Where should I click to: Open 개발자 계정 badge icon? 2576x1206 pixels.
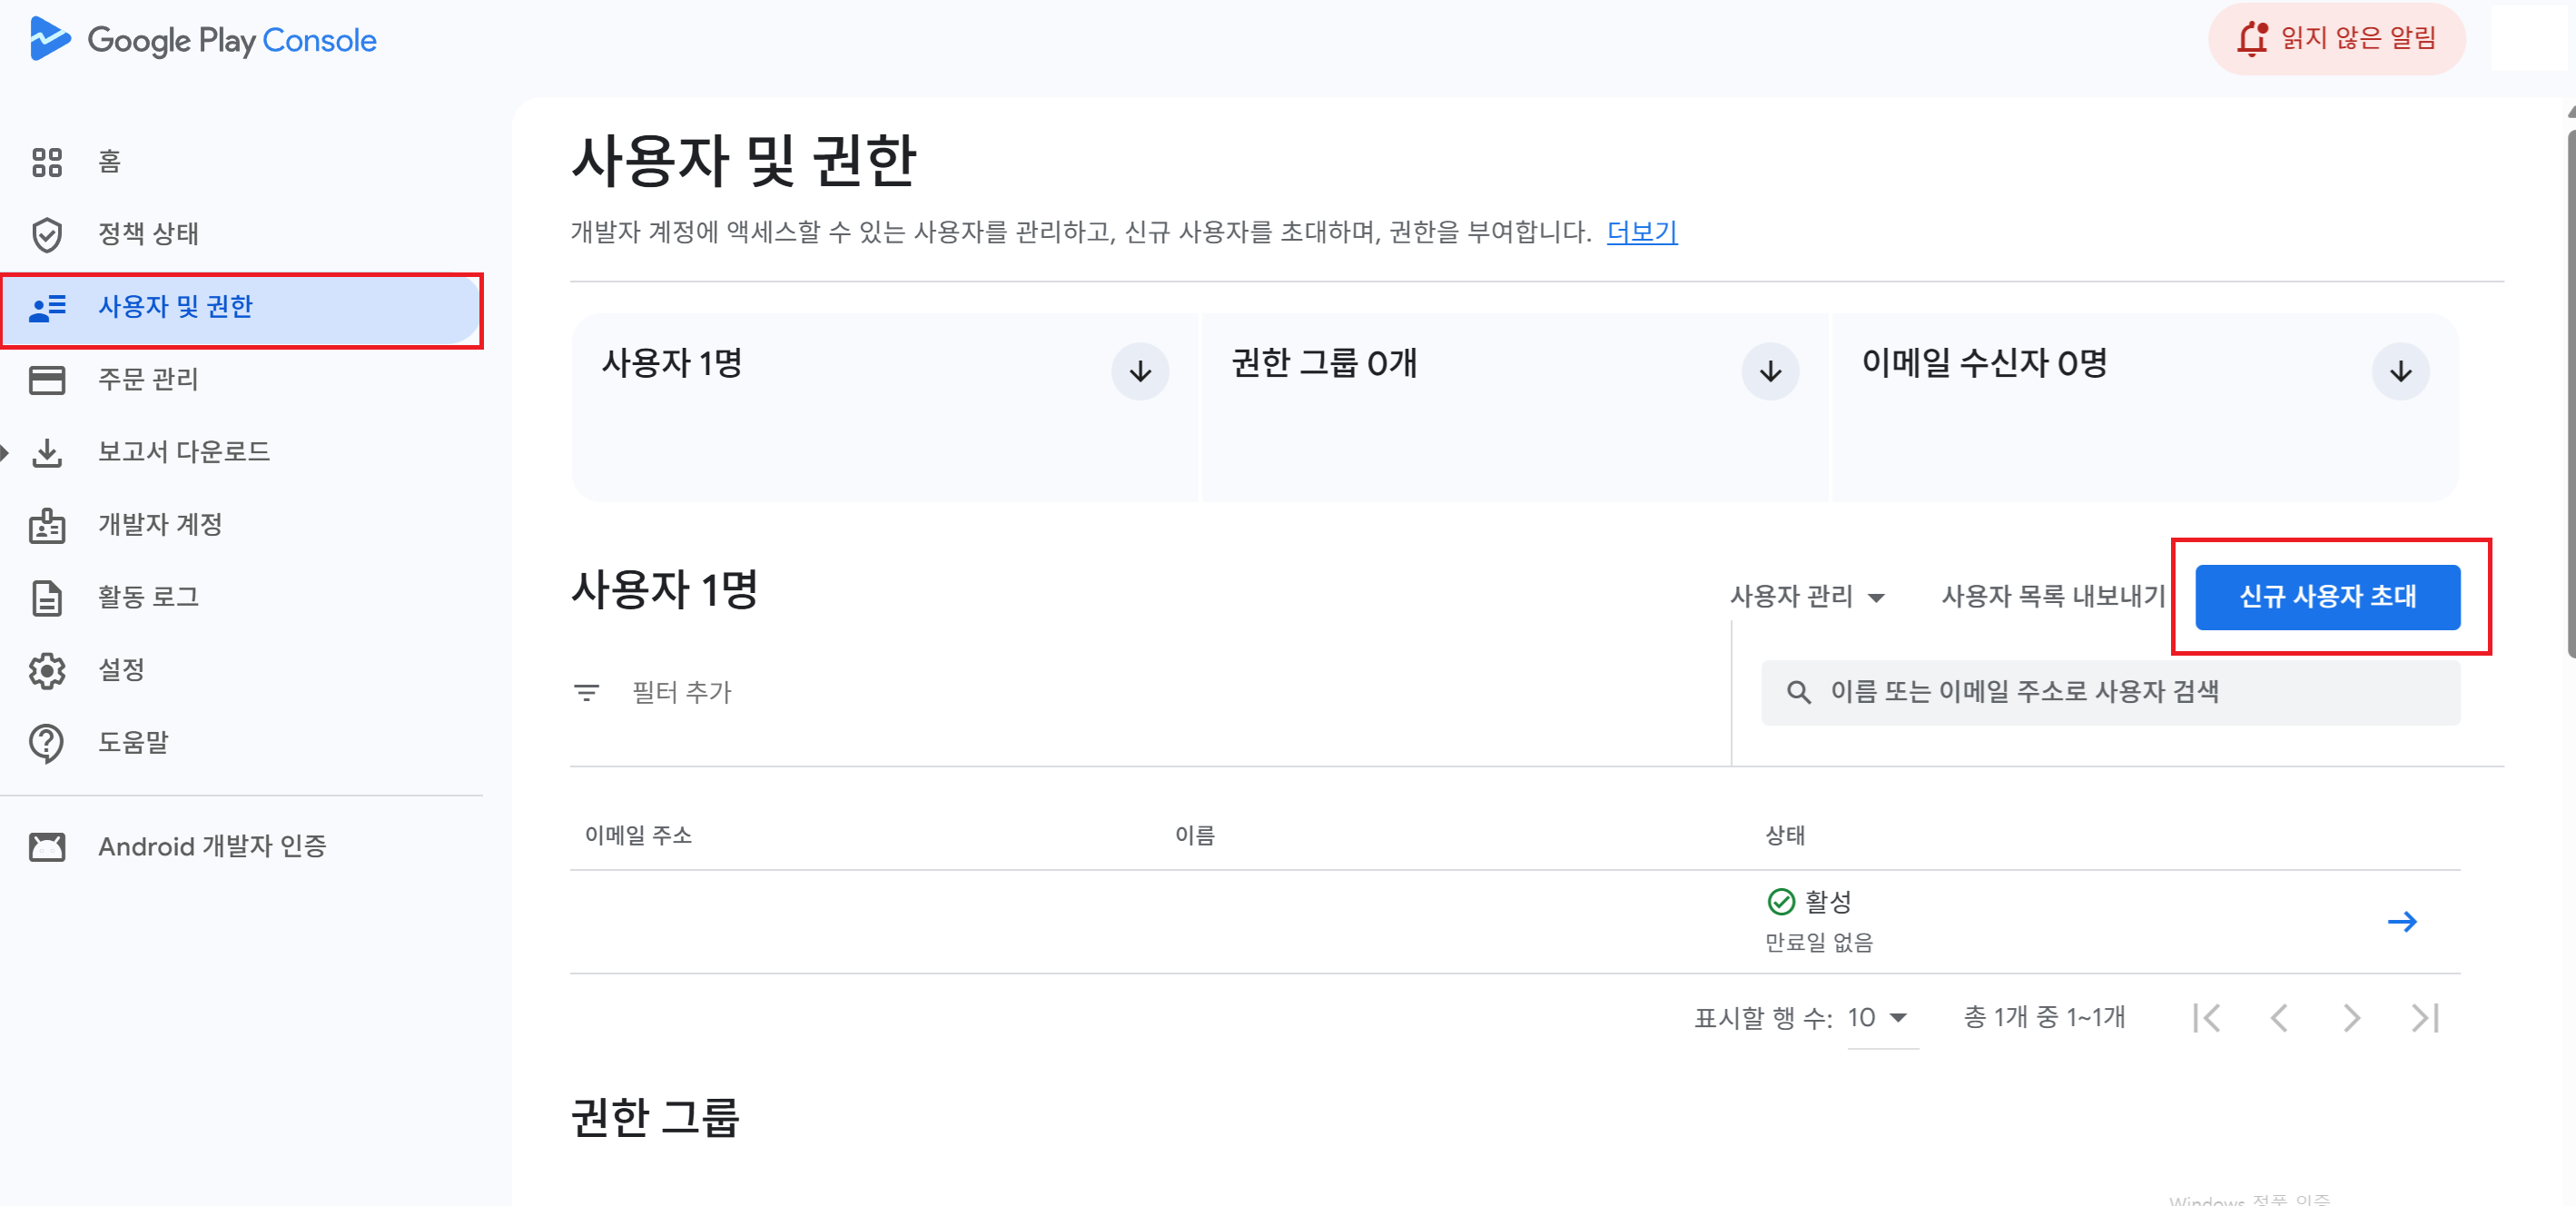[47, 525]
